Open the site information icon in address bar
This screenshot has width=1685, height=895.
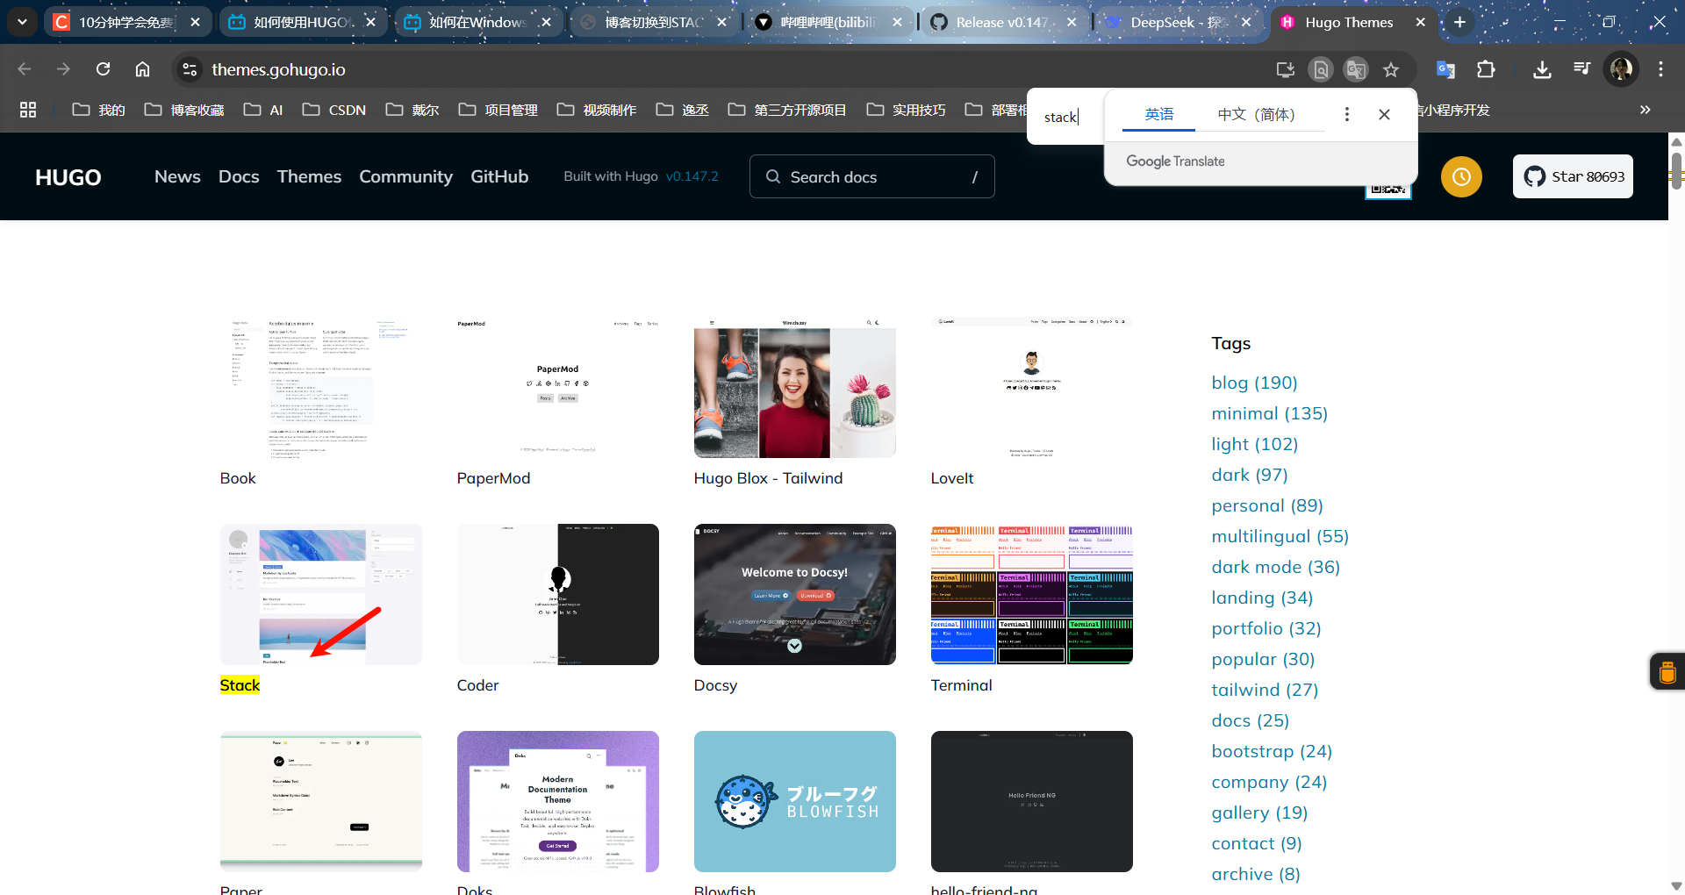190,69
